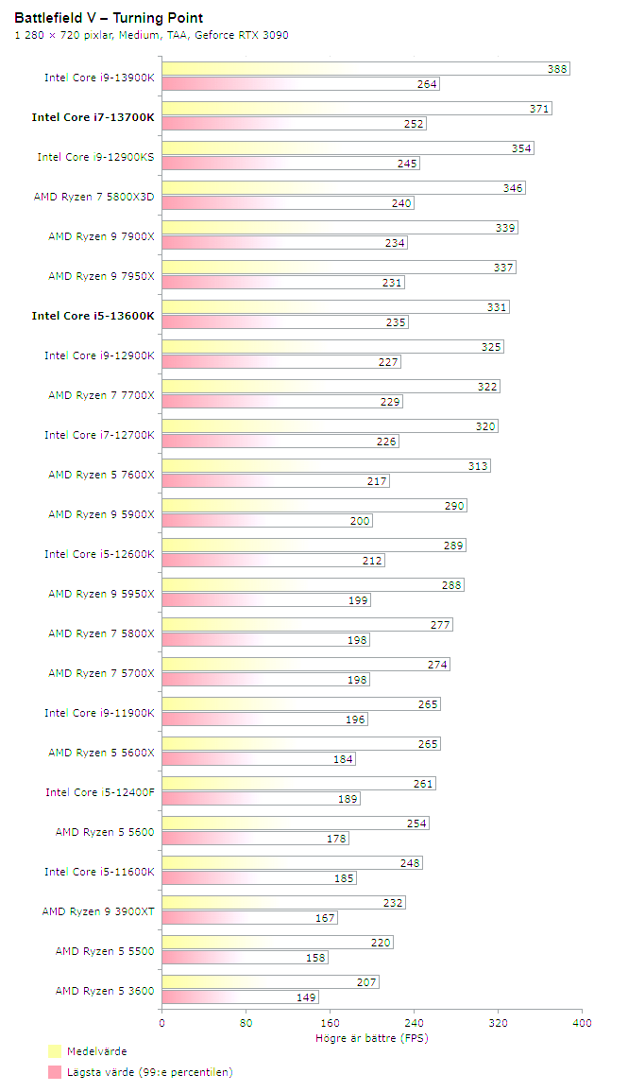Click the Högre är bättre (FPS) axis caption
This screenshot has width=628, height=1092.
[372, 1038]
